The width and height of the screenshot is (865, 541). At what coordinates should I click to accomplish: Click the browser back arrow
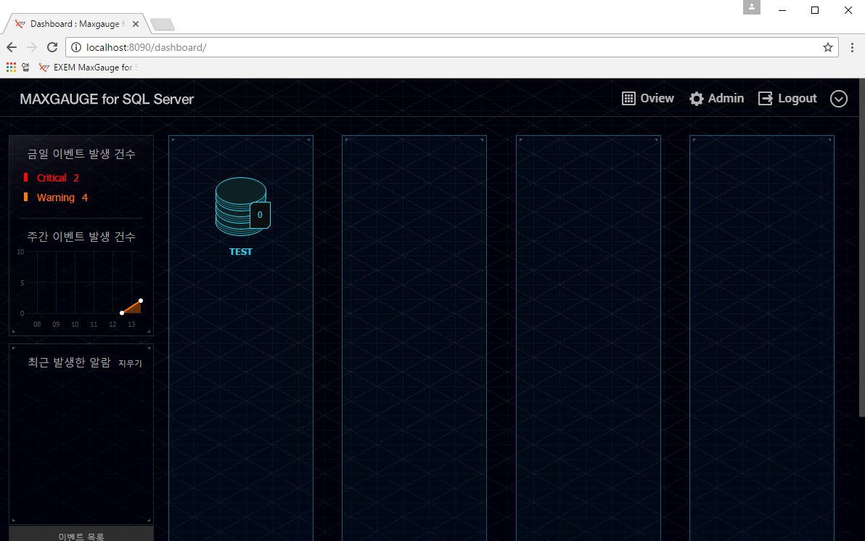[x=12, y=47]
